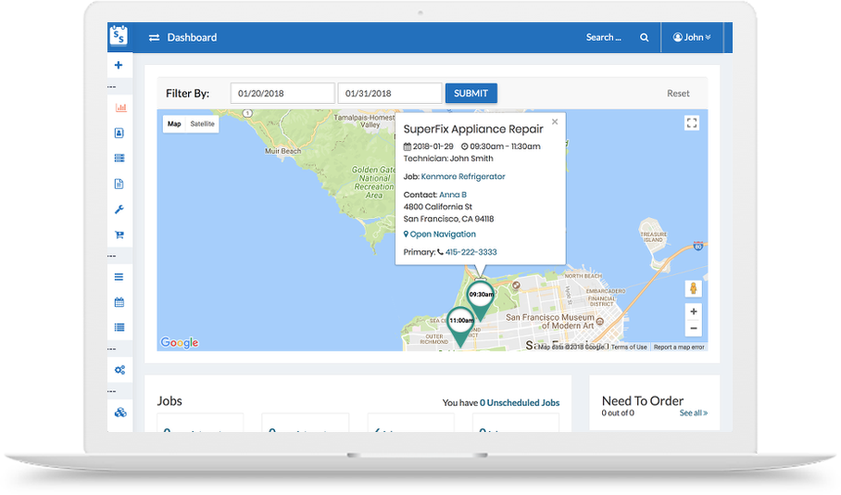
Task: Open the contacts address book sidebar icon
Action: click(x=119, y=133)
